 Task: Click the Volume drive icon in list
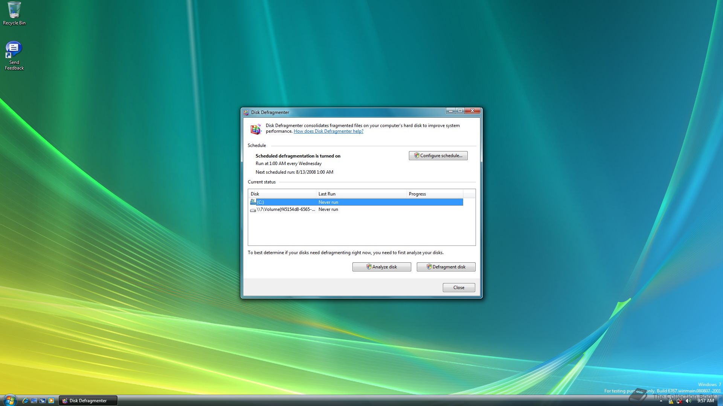click(x=253, y=210)
